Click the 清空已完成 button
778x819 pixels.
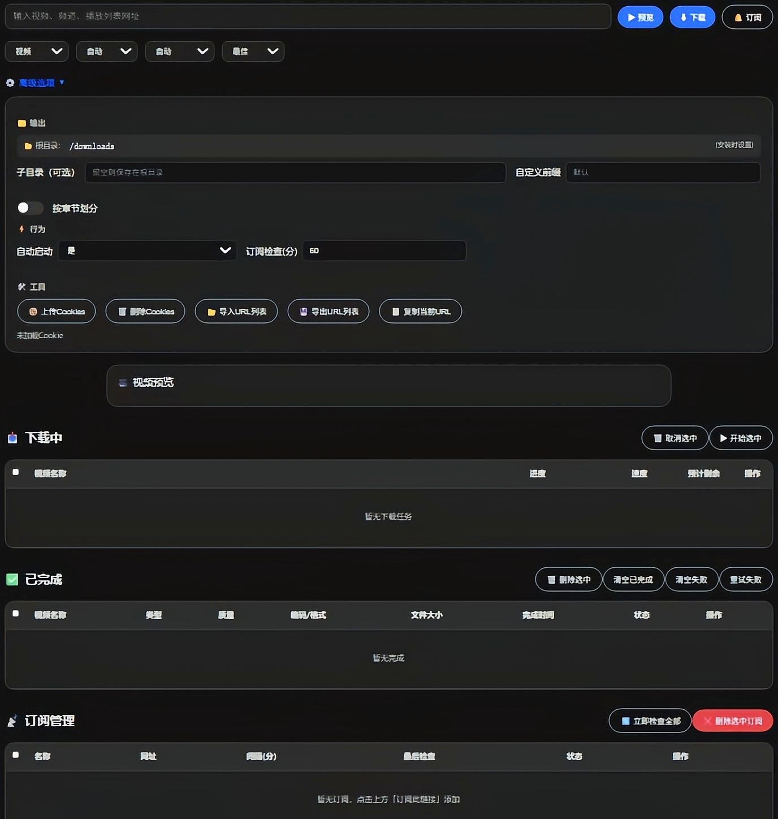tap(633, 579)
